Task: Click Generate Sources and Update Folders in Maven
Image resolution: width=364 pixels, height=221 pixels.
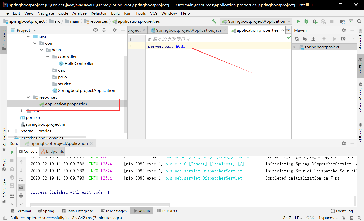Action: click(x=305, y=39)
